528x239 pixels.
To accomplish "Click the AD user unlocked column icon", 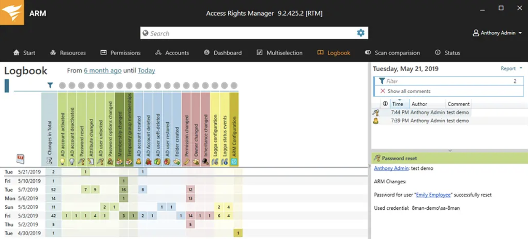I will click(101, 161).
